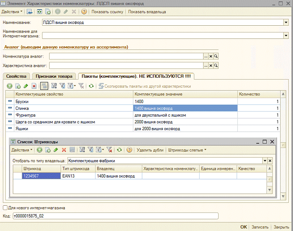Click the find-in-list icon in top toolbar
293x231 pixels.
coord(29,12)
